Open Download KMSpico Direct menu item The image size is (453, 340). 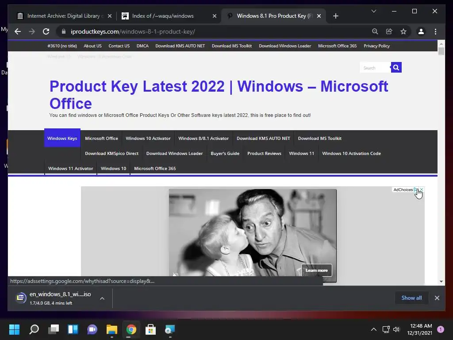111,153
